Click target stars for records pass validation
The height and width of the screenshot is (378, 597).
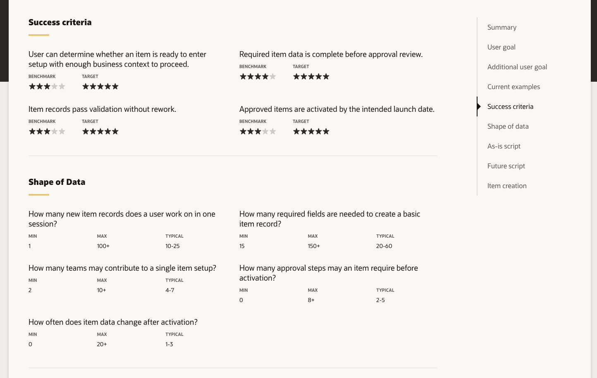pyautogui.click(x=100, y=131)
